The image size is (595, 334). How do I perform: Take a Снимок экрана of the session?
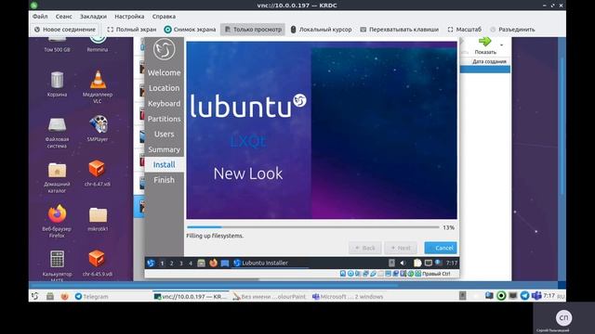[x=190, y=29]
